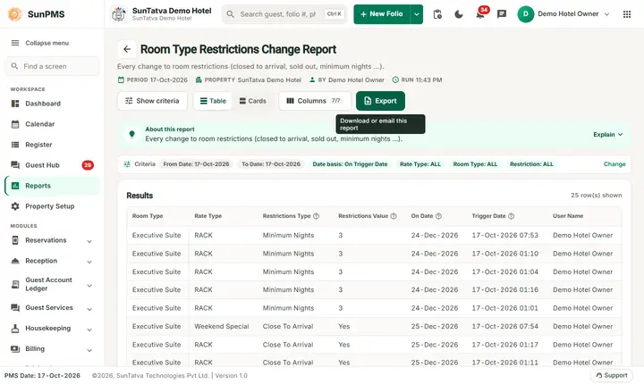Click the Show criteria button

[152, 101]
